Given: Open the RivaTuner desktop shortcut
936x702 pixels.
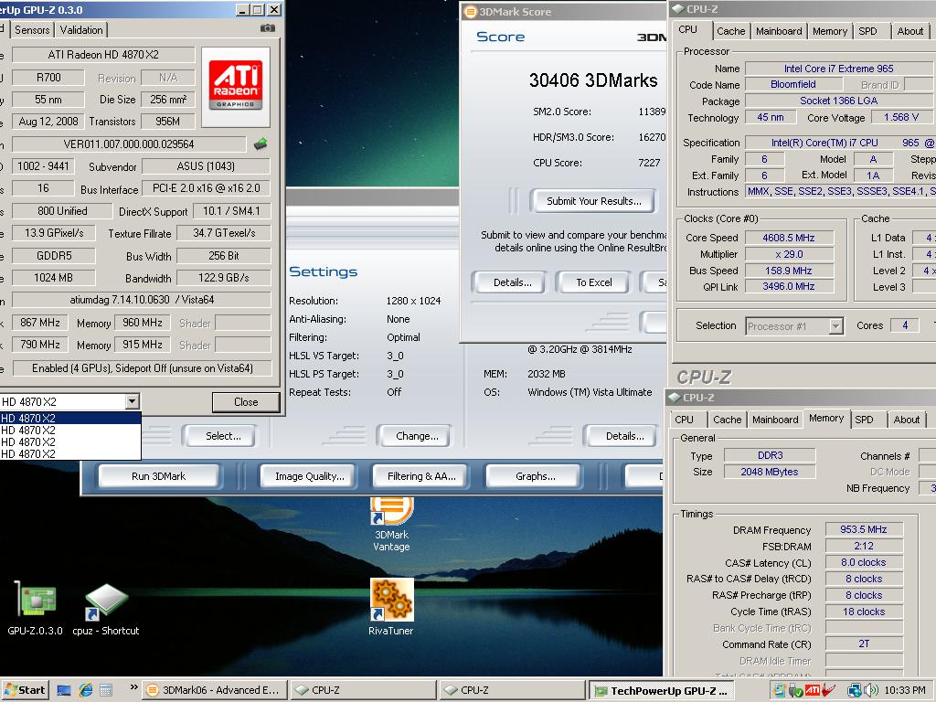Looking at the screenshot, I should tap(391, 607).
